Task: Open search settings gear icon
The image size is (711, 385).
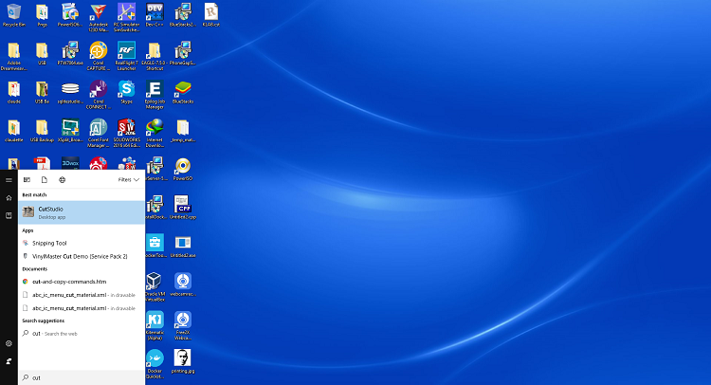Action: click(x=9, y=343)
